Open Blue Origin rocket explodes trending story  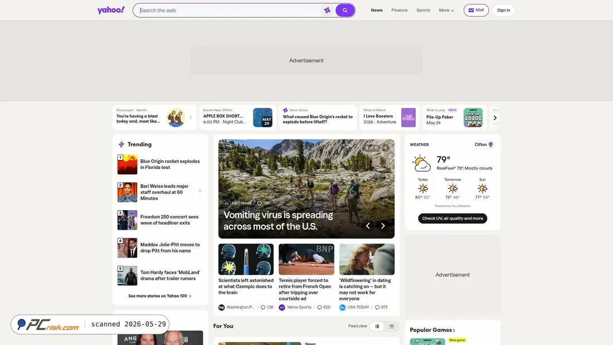[170, 164]
